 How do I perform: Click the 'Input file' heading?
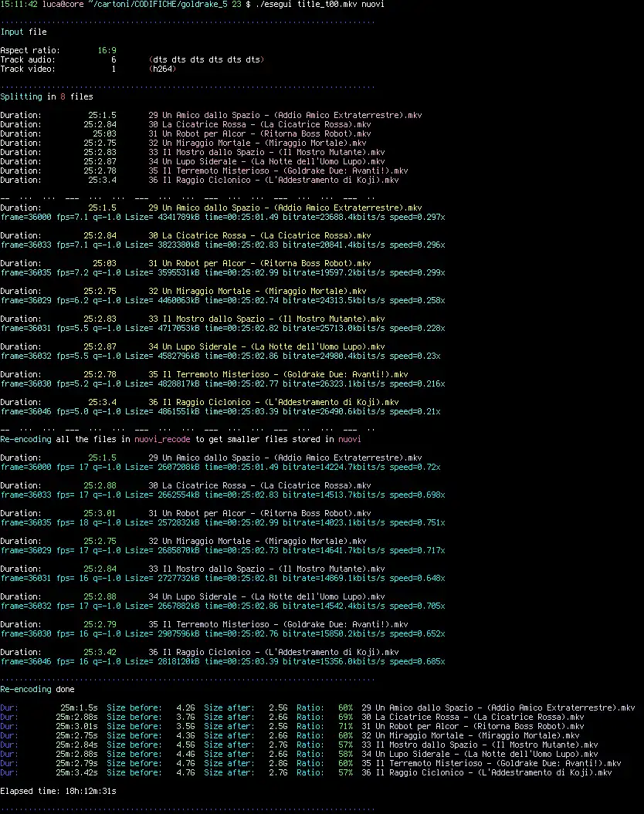[23, 32]
